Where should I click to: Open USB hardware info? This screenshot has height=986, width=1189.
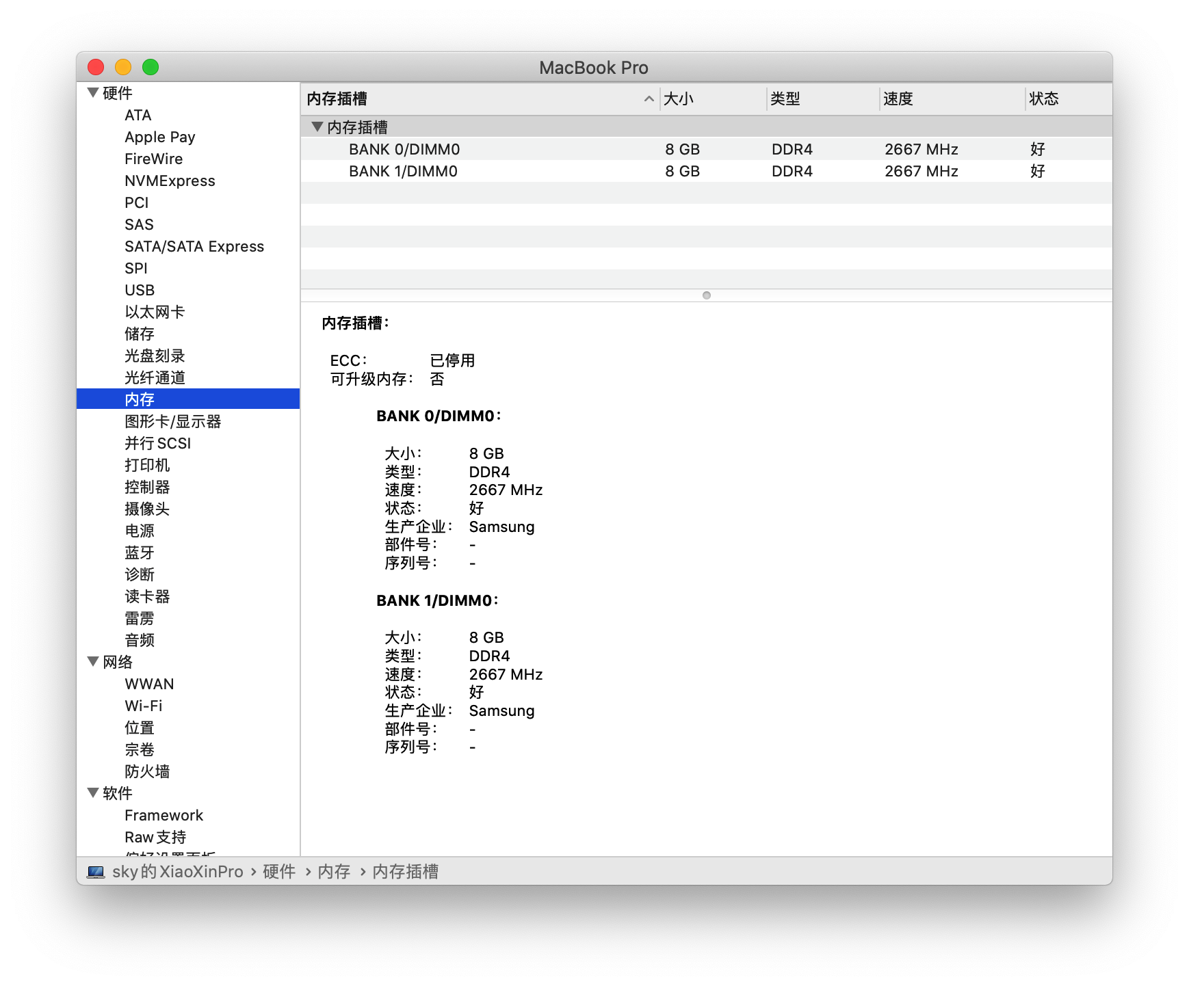tap(140, 290)
